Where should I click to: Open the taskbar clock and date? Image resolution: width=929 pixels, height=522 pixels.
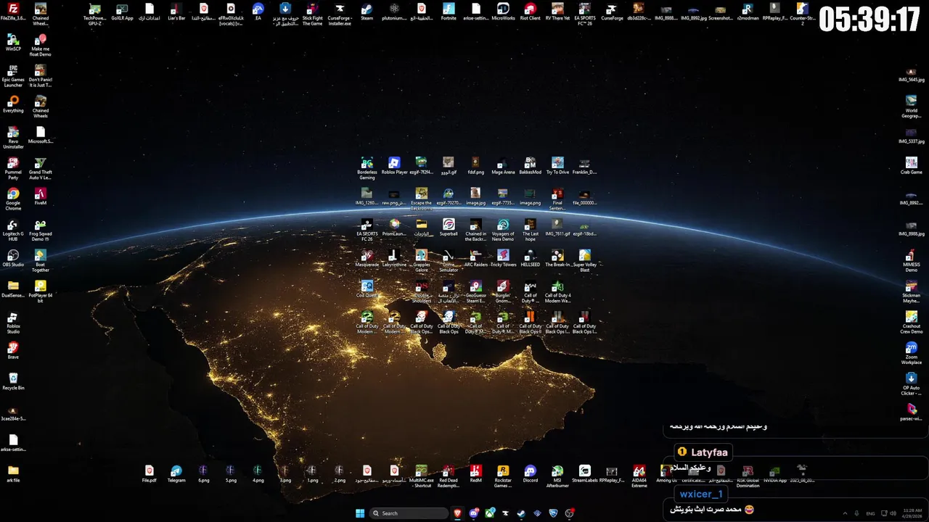911,513
